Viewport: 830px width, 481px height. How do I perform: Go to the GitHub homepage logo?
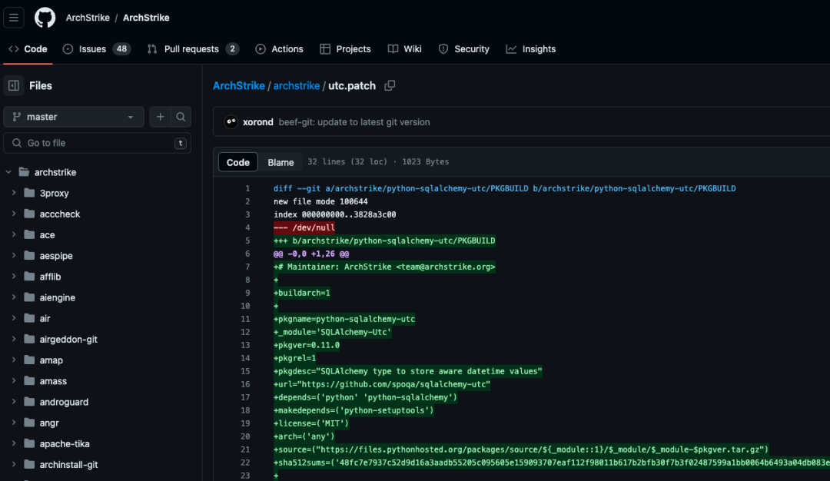[x=45, y=18]
